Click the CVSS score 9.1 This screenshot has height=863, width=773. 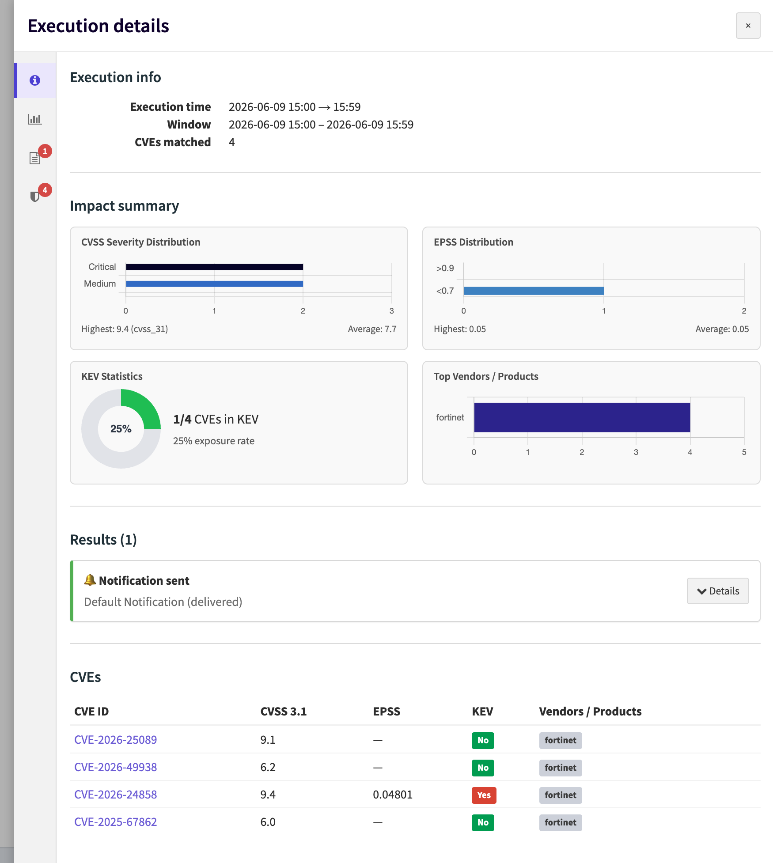point(268,740)
